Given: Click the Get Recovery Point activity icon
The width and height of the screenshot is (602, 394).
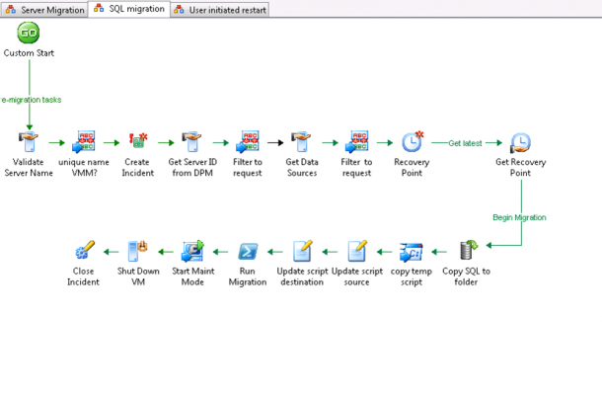Looking at the screenshot, I should tap(520, 143).
